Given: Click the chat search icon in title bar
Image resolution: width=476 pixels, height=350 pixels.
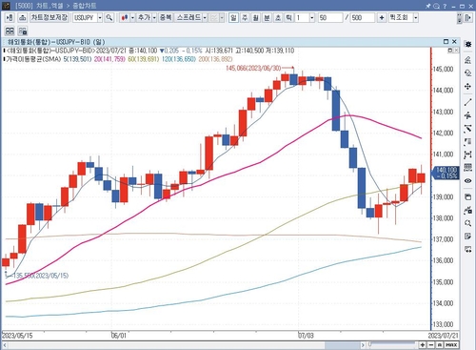Looking at the screenshot, I should (x=437, y=6).
